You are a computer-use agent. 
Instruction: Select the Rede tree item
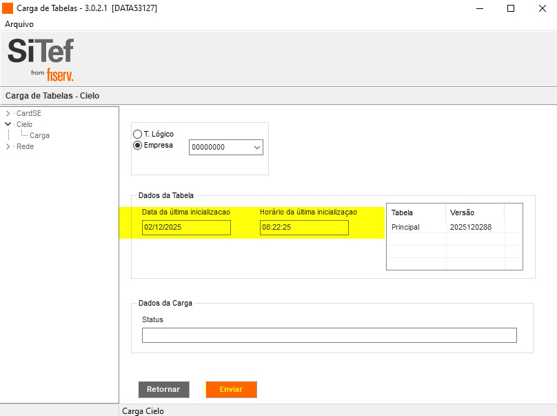[25, 146]
